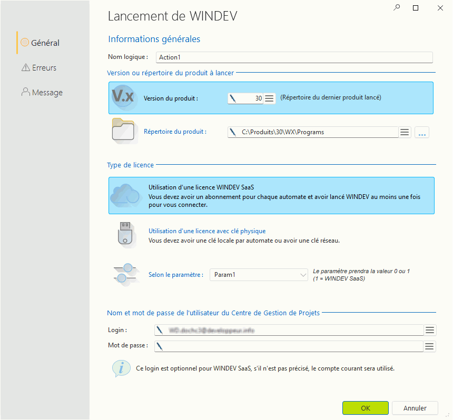Select the Répertoire du produit option
The width and height of the screenshot is (453, 420).
tap(175, 132)
